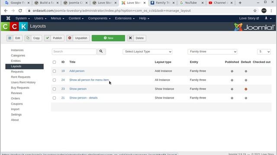The height and width of the screenshot is (155, 277).
Task: Check the checkbox for layout ID 21
Action: [54, 98]
